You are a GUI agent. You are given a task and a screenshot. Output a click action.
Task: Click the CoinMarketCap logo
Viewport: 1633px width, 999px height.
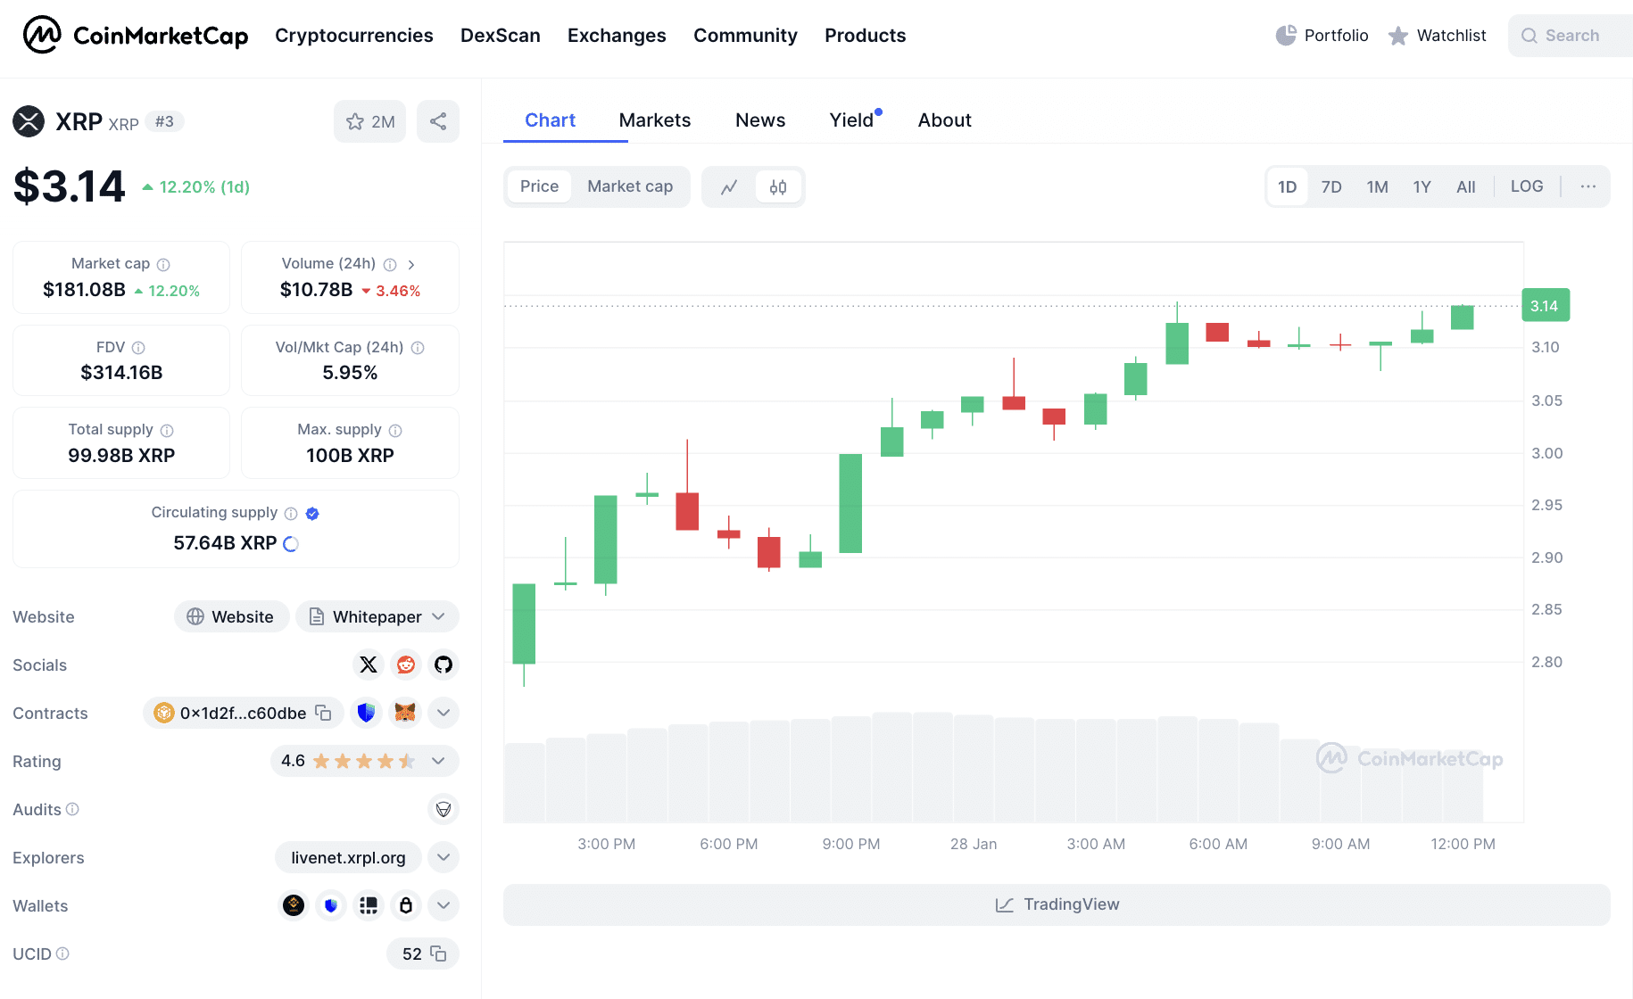136,36
